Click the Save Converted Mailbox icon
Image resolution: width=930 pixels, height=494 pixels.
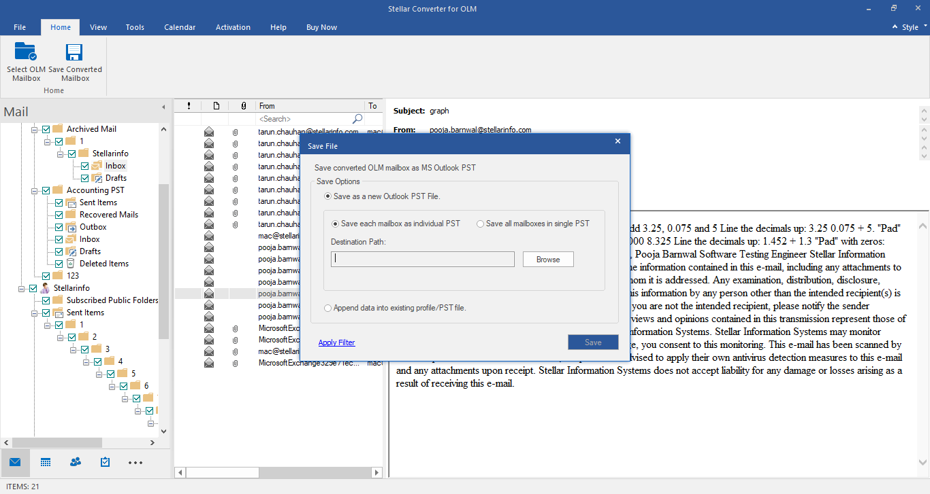(75, 53)
